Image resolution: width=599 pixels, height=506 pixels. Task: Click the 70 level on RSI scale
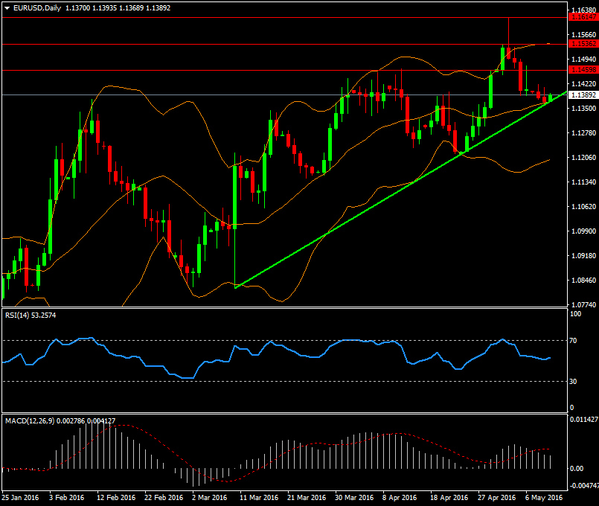click(574, 340)
